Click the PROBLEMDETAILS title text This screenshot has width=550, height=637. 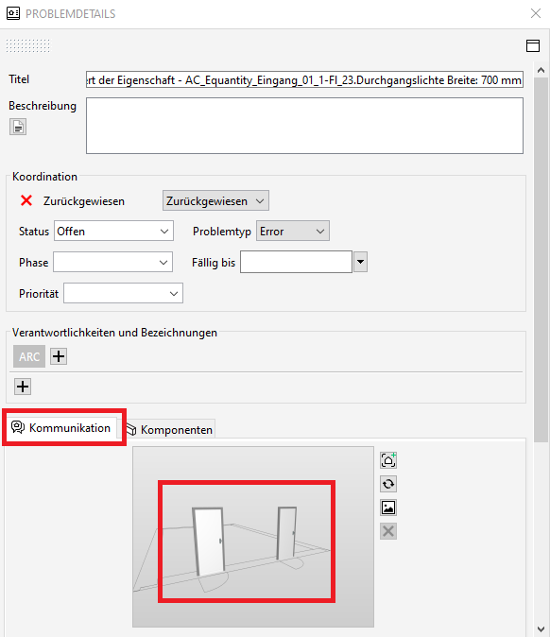click(71, 14)
